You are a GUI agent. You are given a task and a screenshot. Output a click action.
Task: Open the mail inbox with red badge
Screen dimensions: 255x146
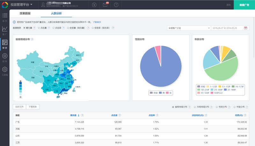click(x=106, y=4)
